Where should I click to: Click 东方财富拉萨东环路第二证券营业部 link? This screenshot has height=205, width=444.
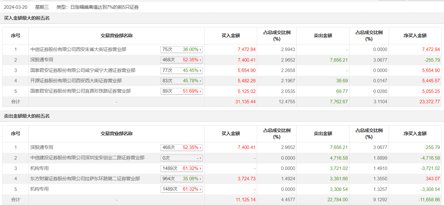click(85, 179)
